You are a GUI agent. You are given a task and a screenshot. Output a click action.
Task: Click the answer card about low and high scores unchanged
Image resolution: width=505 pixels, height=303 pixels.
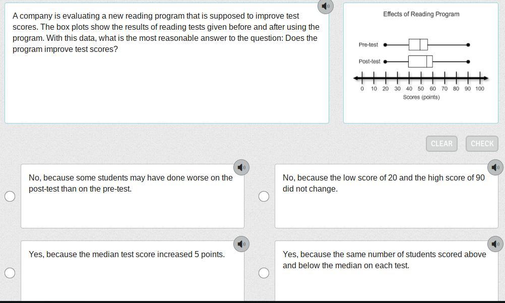[x=387, y=196]
